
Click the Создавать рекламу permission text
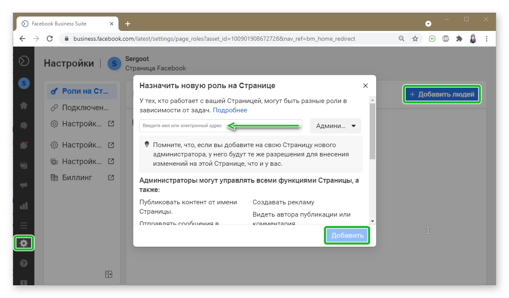(284, 202)
